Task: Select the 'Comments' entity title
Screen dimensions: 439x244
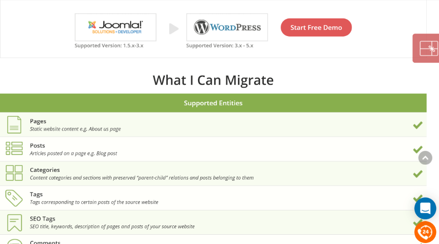Action: 45,242
